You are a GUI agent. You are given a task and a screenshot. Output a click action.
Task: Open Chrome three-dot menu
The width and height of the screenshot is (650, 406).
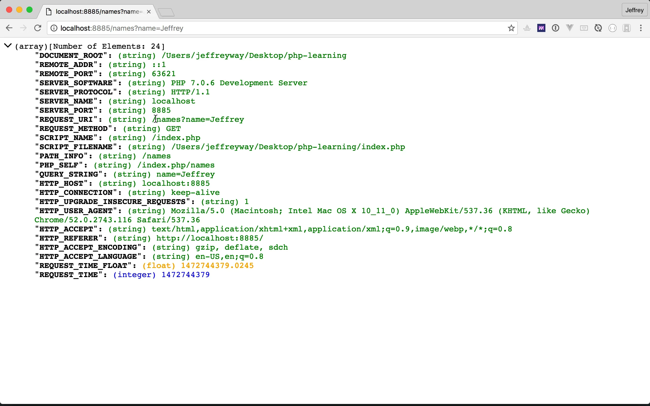tap(641, 28)
